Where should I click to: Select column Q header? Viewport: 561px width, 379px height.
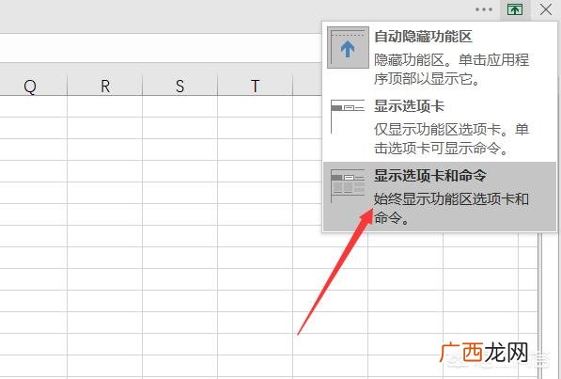[x=30, y=86]
